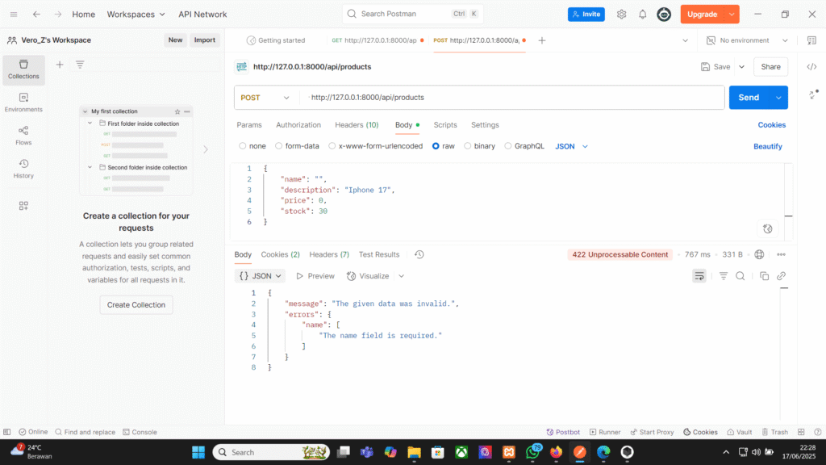826x465 pixels.
Task: Open the Flows sidebar panel
Action: [23, 136]
